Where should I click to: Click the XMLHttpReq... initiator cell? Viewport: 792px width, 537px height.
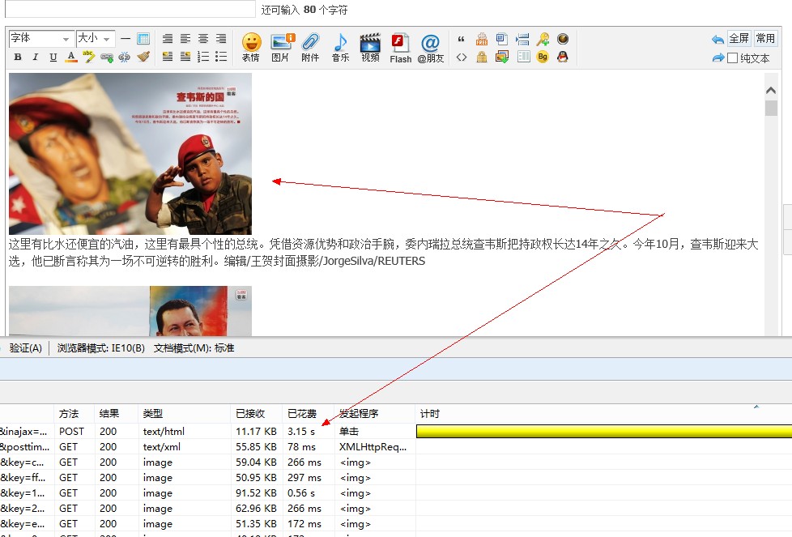click(373, 447)
